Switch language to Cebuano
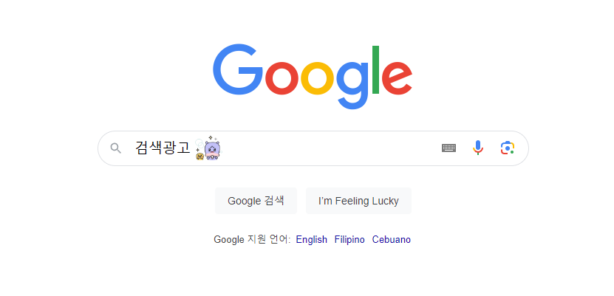This screenshot has width=614, height=296. (391, 239)
